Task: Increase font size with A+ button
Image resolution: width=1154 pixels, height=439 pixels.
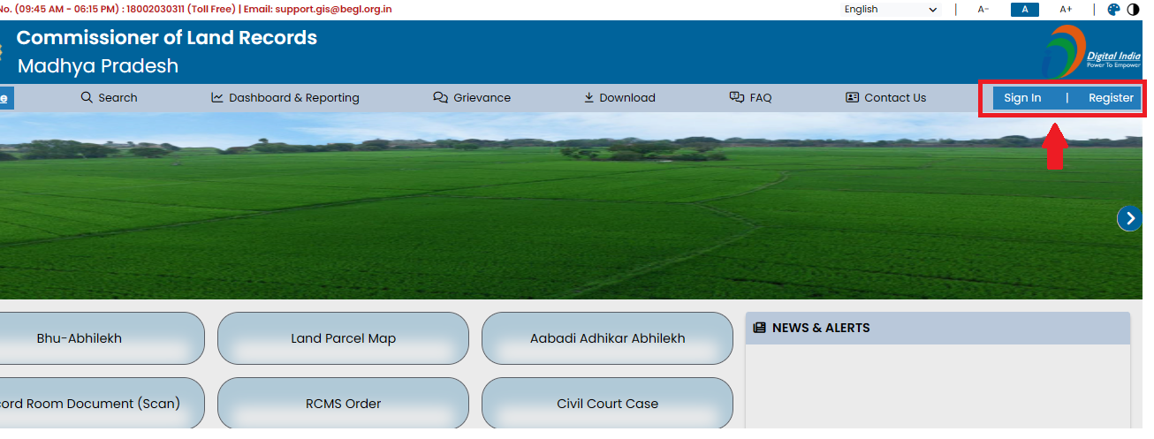Action: click(1066, 9)
